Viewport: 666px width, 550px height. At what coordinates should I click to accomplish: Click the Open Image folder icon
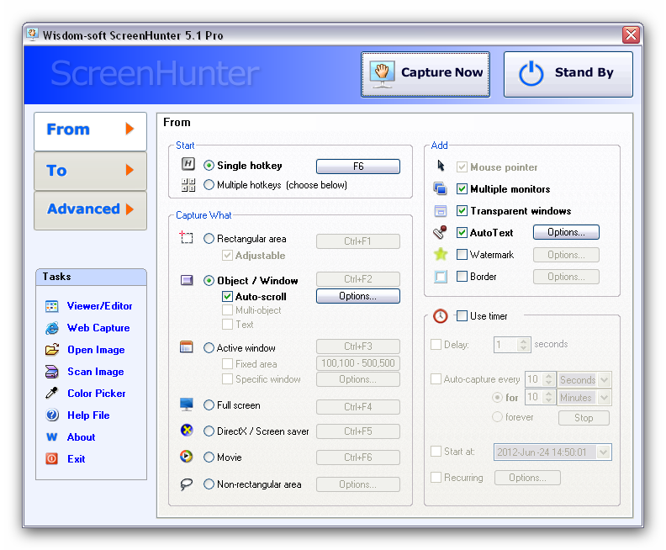[x=52, y=350]
